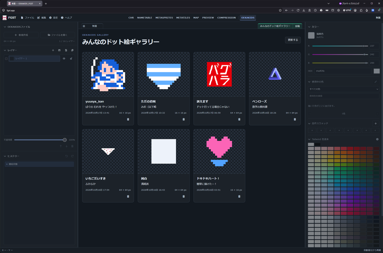This screenshot has width=383, height=253.
Task: Click the trash icon on ただのお椀 card
Action: [x=184, y=119]
